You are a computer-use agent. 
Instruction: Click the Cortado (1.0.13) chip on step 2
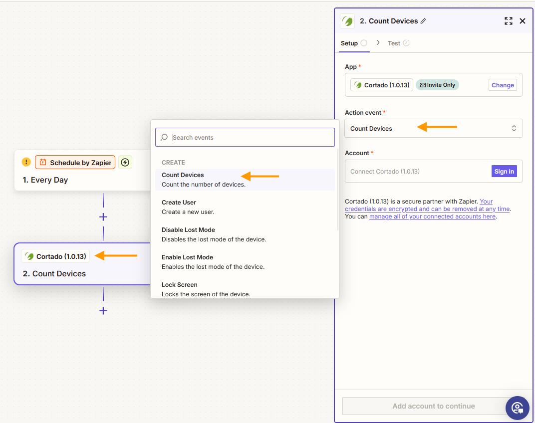[x=55, y=256]
